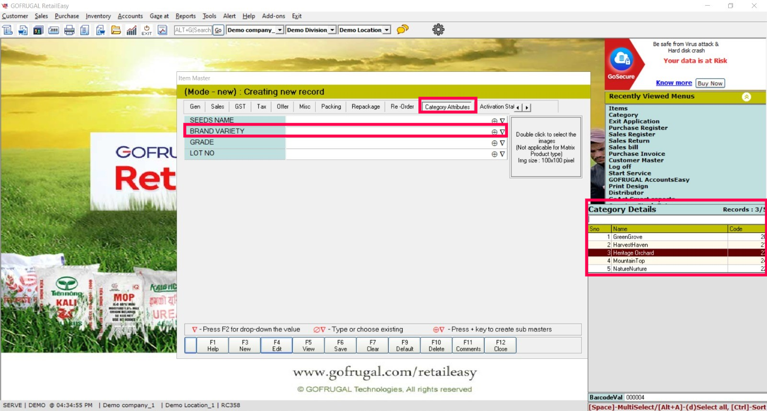Open the line graph toolbar icon
767x411 pixels.
[163, 30]
